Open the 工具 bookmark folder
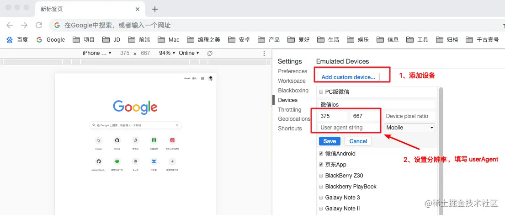 (x=417, y=40)
